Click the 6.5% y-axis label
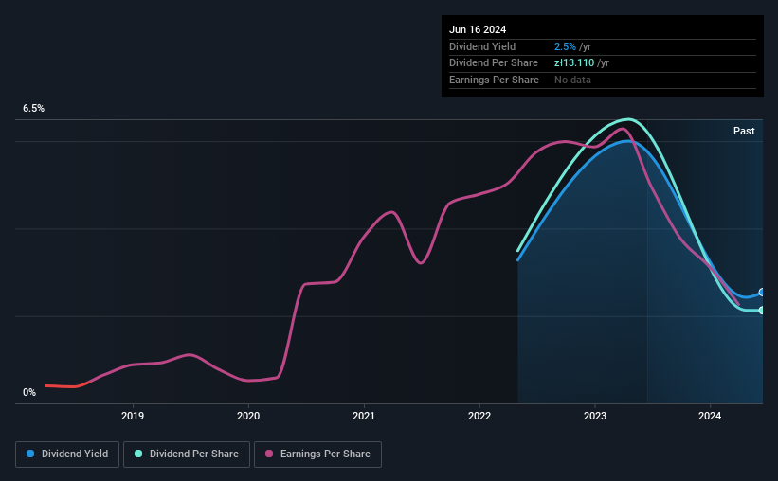The width and height of the screenshot is (778, 481). [33, 108]
